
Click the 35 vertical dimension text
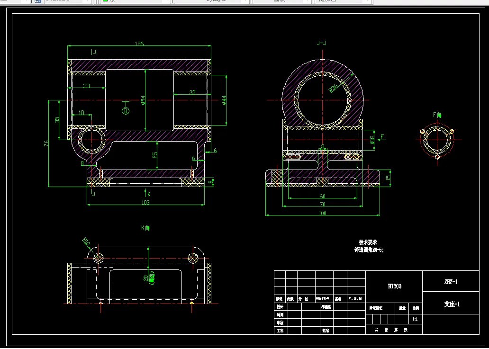(57, 120)
